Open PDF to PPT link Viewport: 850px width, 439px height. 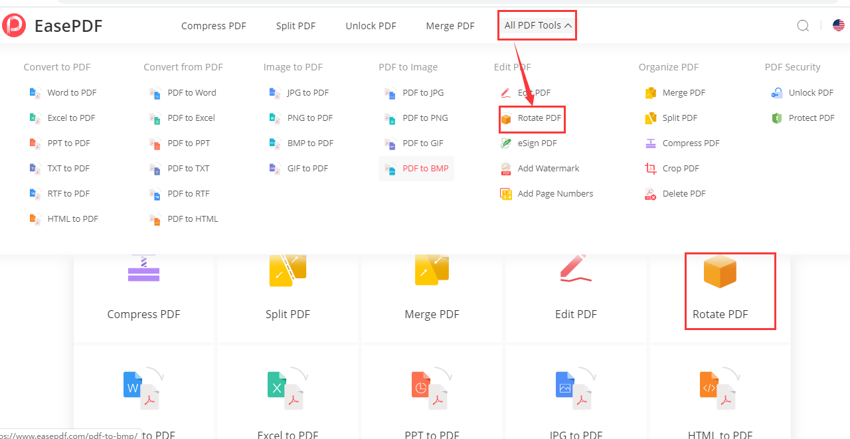click(x=189, y=143)
